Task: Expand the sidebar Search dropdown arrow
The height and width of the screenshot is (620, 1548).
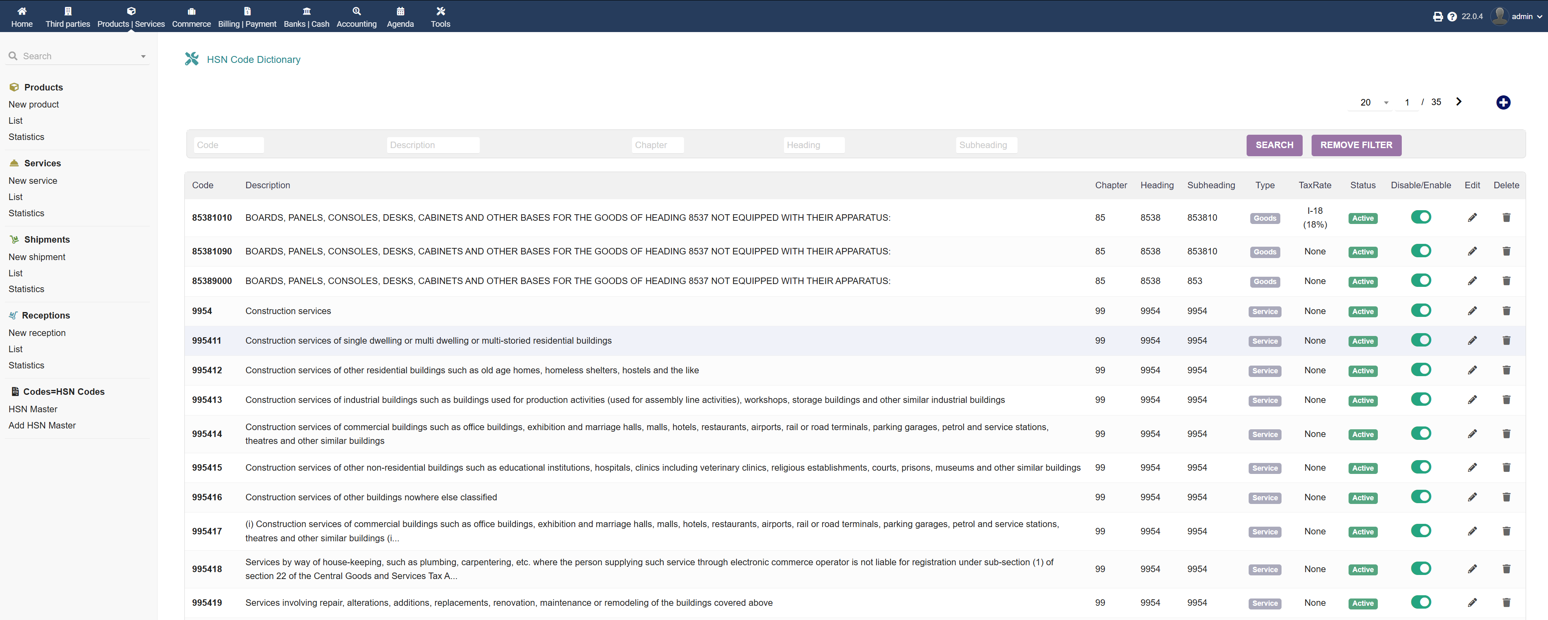Action: tap(143, 56)
